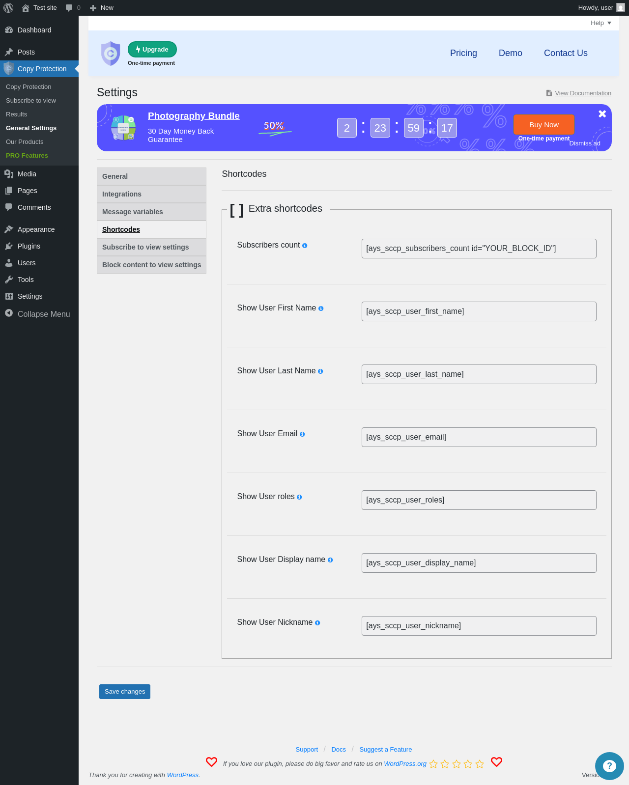Click the Copy Protection shield logo
The image size is (629, 785).
111,53
